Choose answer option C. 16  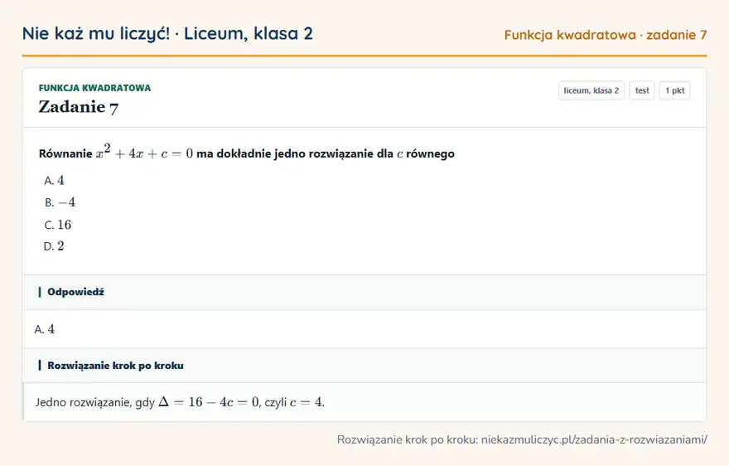point(58,225)
